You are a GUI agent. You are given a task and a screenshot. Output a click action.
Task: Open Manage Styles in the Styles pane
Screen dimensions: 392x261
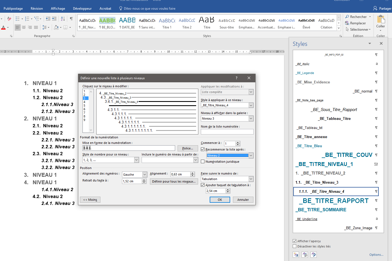pos(314,255)
